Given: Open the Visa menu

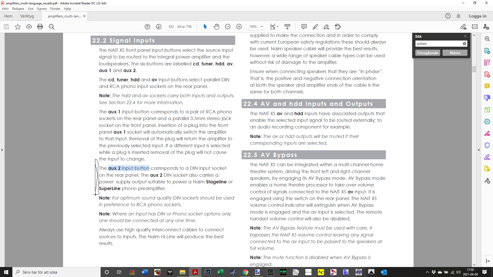Looking at the screenshot, I should 30,9.
